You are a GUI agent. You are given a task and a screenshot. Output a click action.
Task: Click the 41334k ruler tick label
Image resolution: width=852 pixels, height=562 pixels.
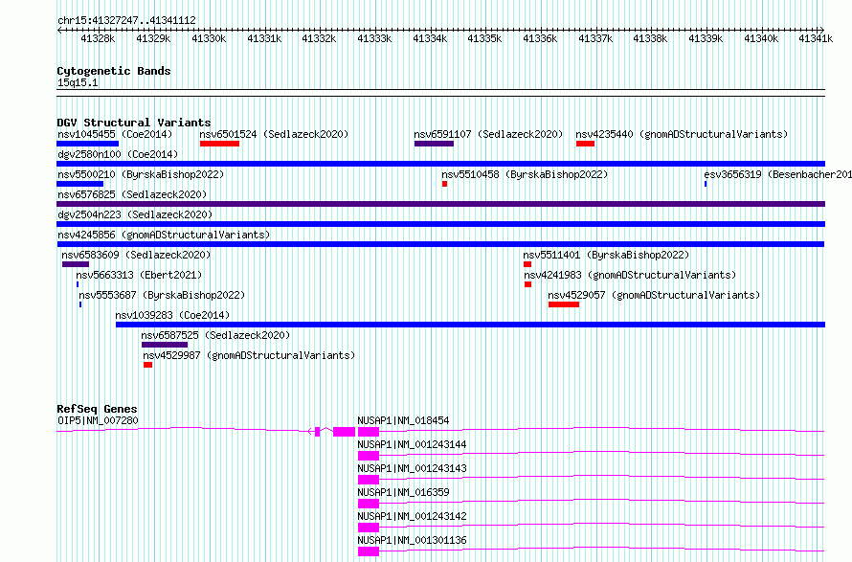(430, 38)
